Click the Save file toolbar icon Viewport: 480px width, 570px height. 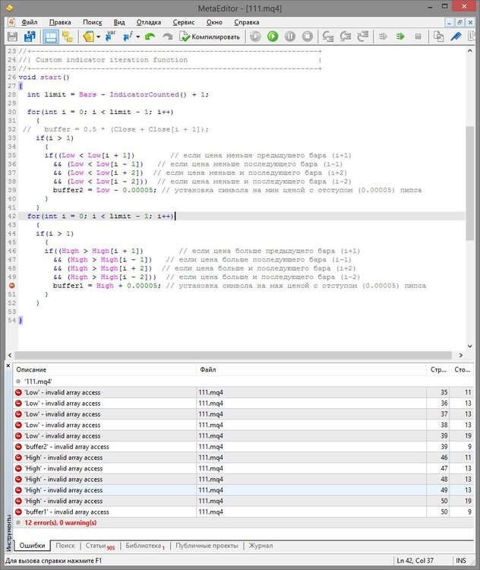pyautogui.click(x=12, y=36)
